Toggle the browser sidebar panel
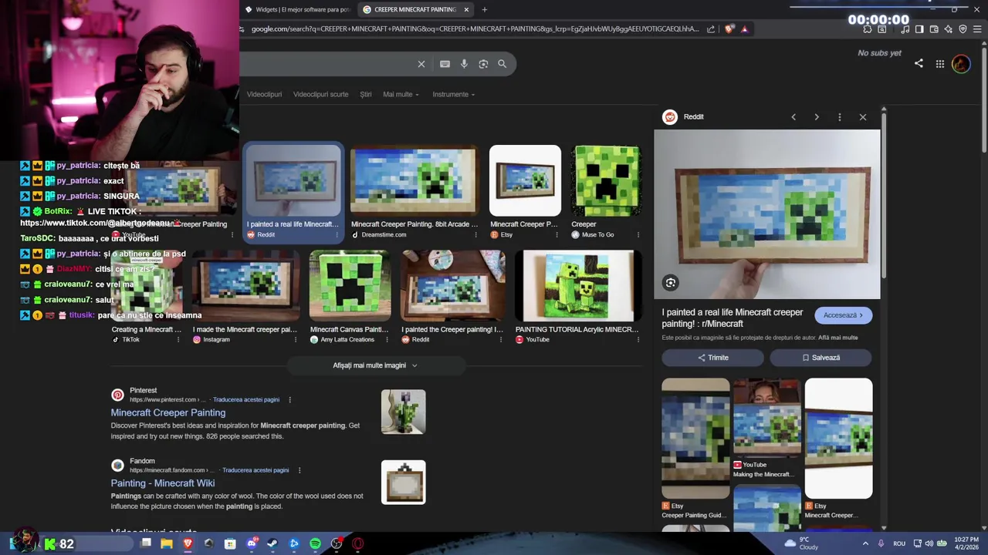Image resolution: width=988 pixels, height=555 pixels. 919,29
